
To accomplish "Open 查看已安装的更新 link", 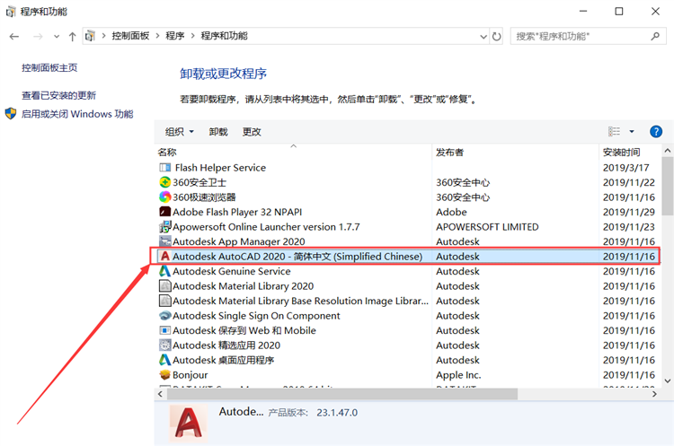I will [x=59, y=95].
